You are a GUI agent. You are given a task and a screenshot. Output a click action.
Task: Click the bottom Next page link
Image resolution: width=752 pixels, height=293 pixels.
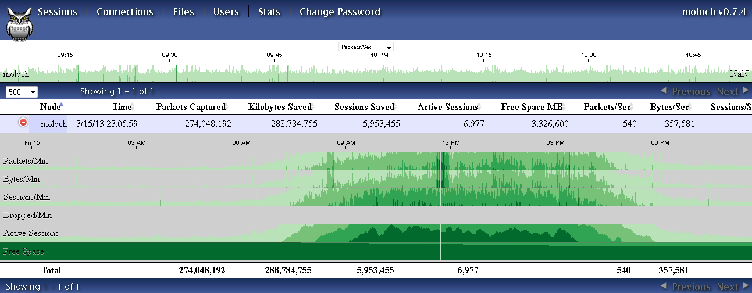coord(733,287)
